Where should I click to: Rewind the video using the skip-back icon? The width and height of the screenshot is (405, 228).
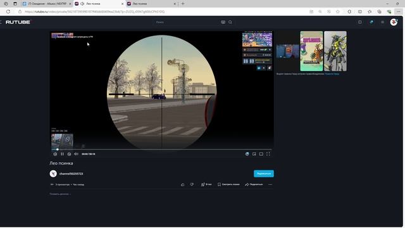55,154
